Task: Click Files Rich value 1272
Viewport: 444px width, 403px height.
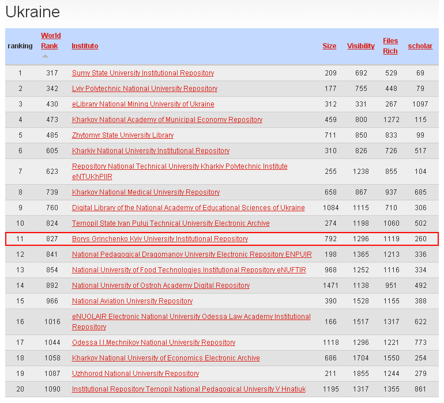Action: [x=392, y=120]
